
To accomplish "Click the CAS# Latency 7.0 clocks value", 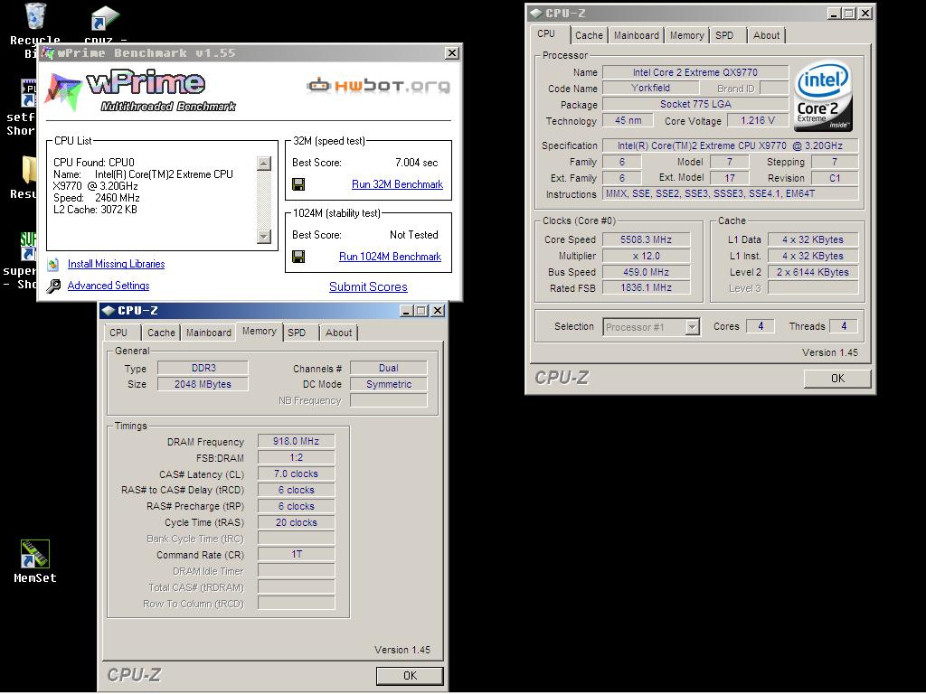I will point(296,474).
